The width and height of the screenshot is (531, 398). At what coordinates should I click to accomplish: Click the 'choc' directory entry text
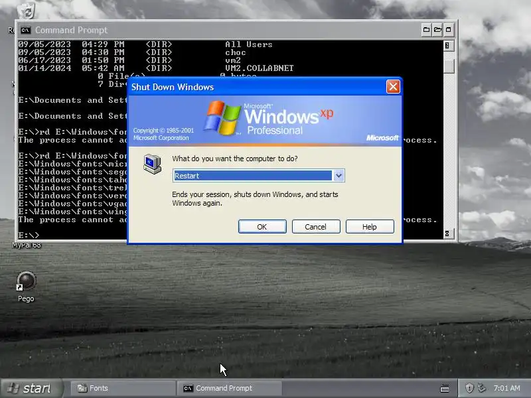(236, 52)
